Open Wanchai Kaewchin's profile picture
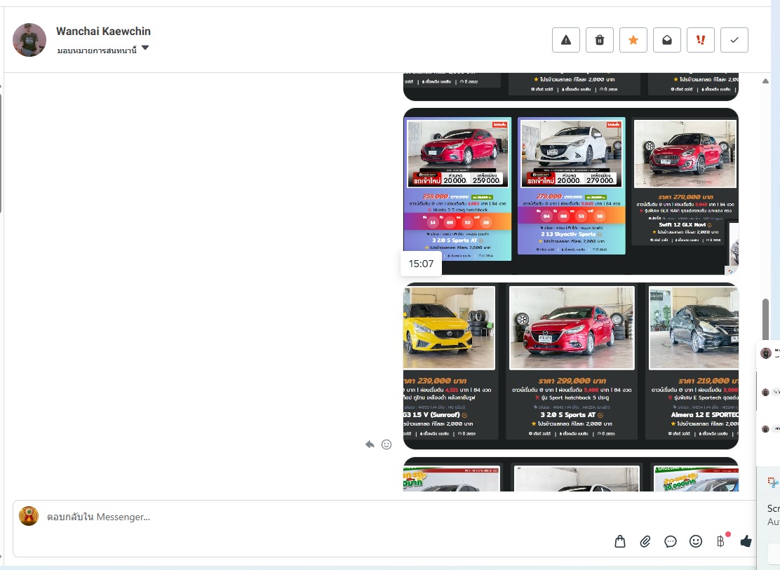 (29, 40)
